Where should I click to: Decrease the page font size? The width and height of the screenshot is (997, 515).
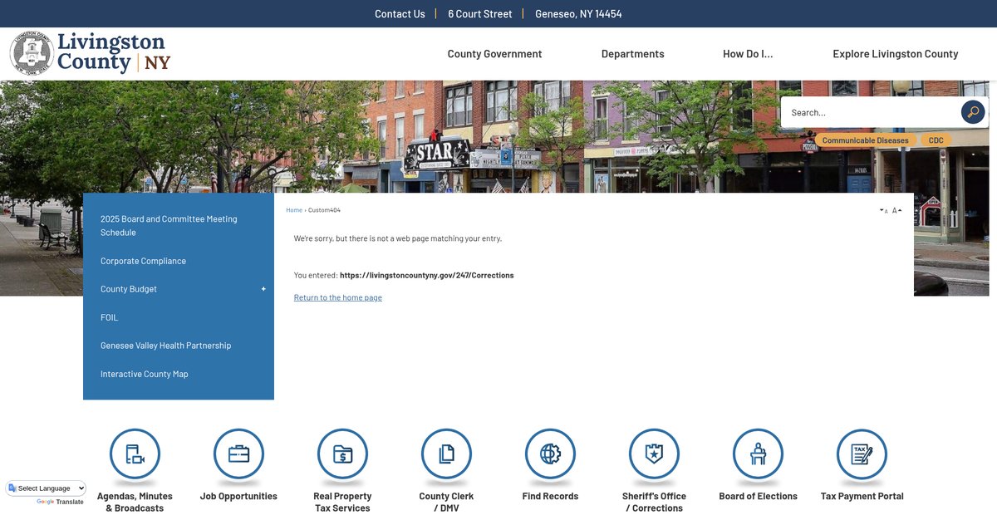[883, 211]
